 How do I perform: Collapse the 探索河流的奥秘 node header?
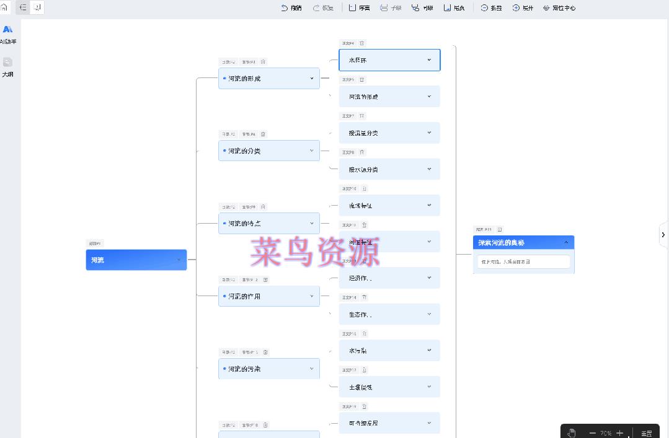point(565,242)
